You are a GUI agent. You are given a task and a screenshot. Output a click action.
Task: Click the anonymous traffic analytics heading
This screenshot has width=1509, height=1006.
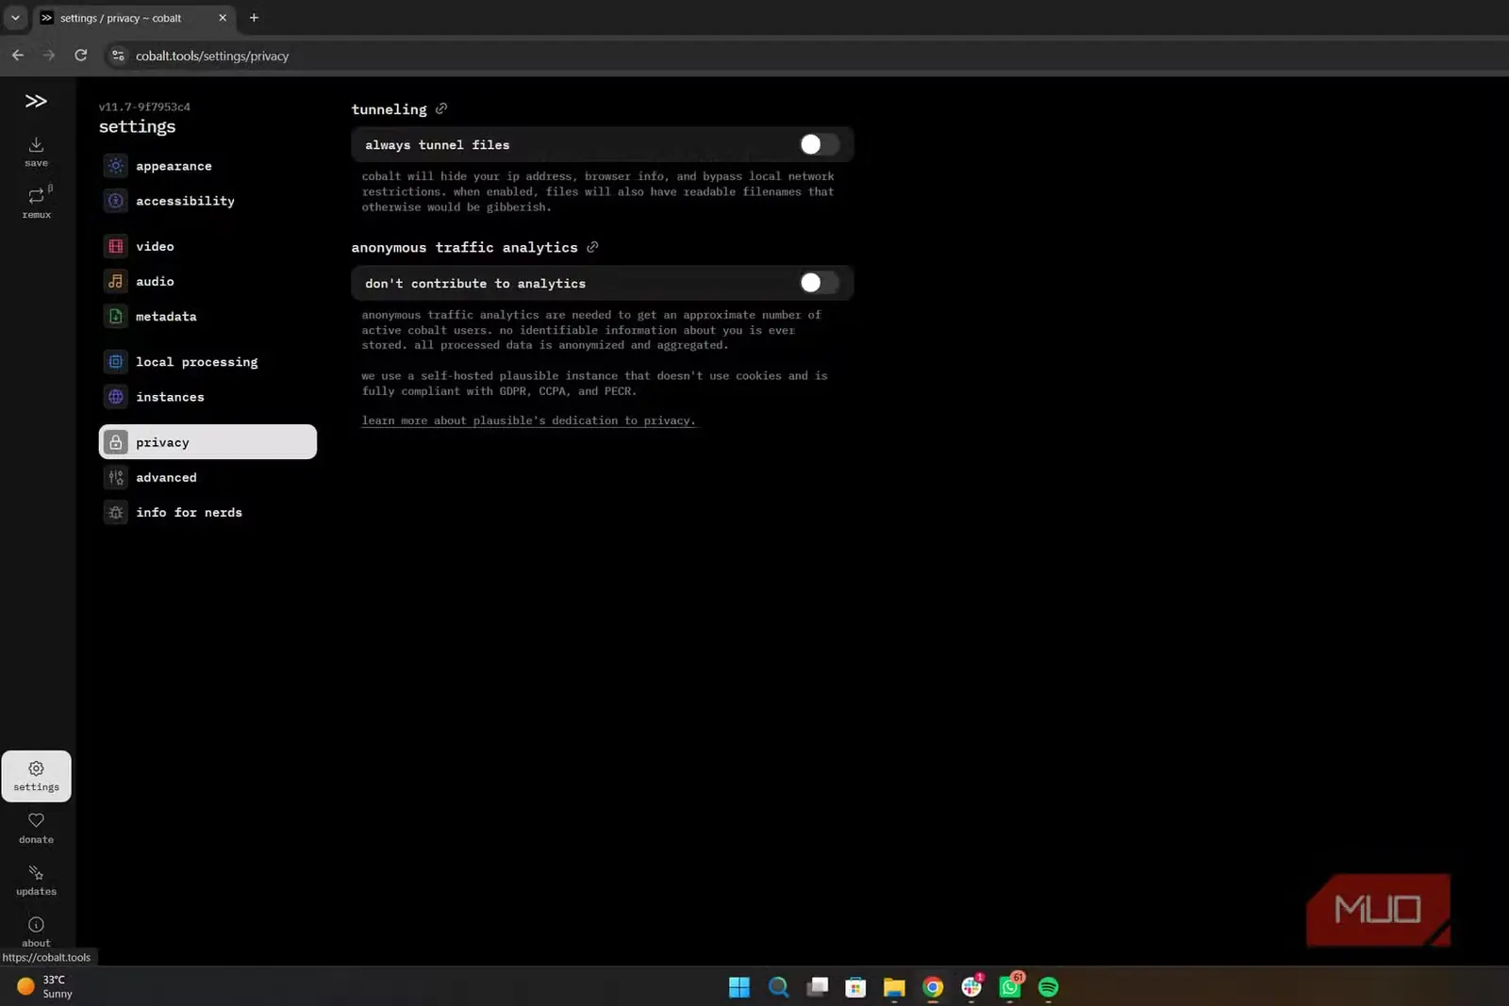pos(464,247)
